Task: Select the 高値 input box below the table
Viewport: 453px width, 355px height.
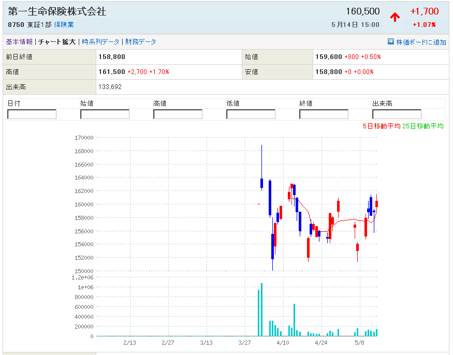Action: pyautogui.click(x=178, y=114)
